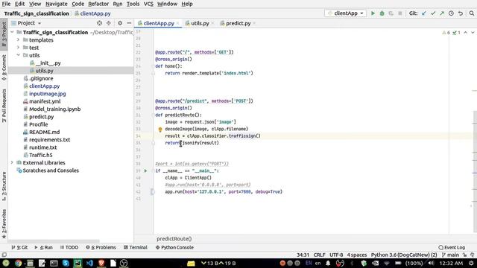
Task: Toggle the Commit side tool window
Action: [x=4, y=68]
